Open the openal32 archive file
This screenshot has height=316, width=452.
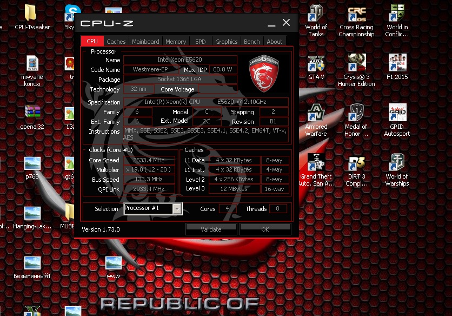(x=32, y=114)
